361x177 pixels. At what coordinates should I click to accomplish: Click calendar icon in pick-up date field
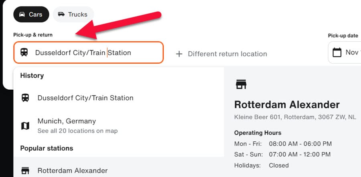click(337, 52)
